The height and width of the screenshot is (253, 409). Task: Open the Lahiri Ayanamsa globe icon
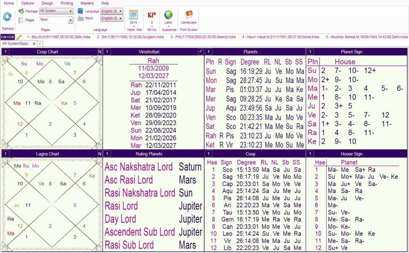168,15
